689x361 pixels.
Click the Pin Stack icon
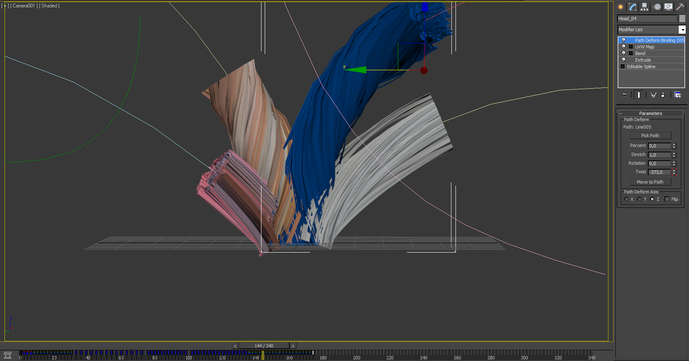624,95
